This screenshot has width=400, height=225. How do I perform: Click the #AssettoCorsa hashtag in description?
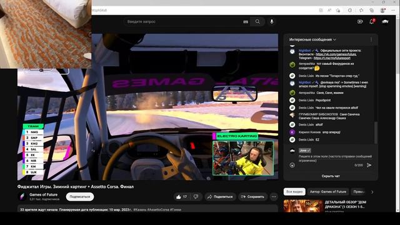pos(158,210)
